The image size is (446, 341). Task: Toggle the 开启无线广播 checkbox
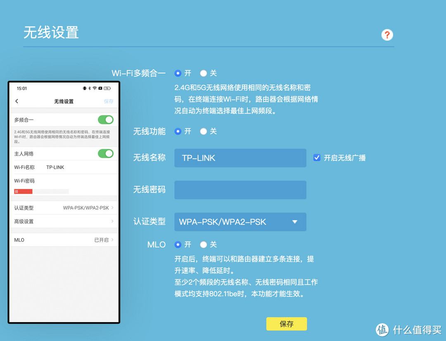click(x=317, y=158)
